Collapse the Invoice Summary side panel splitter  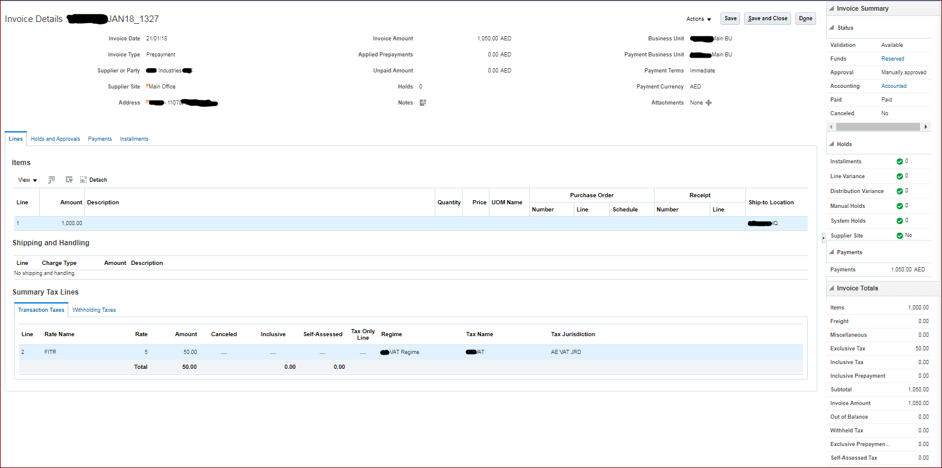point(824,238)
